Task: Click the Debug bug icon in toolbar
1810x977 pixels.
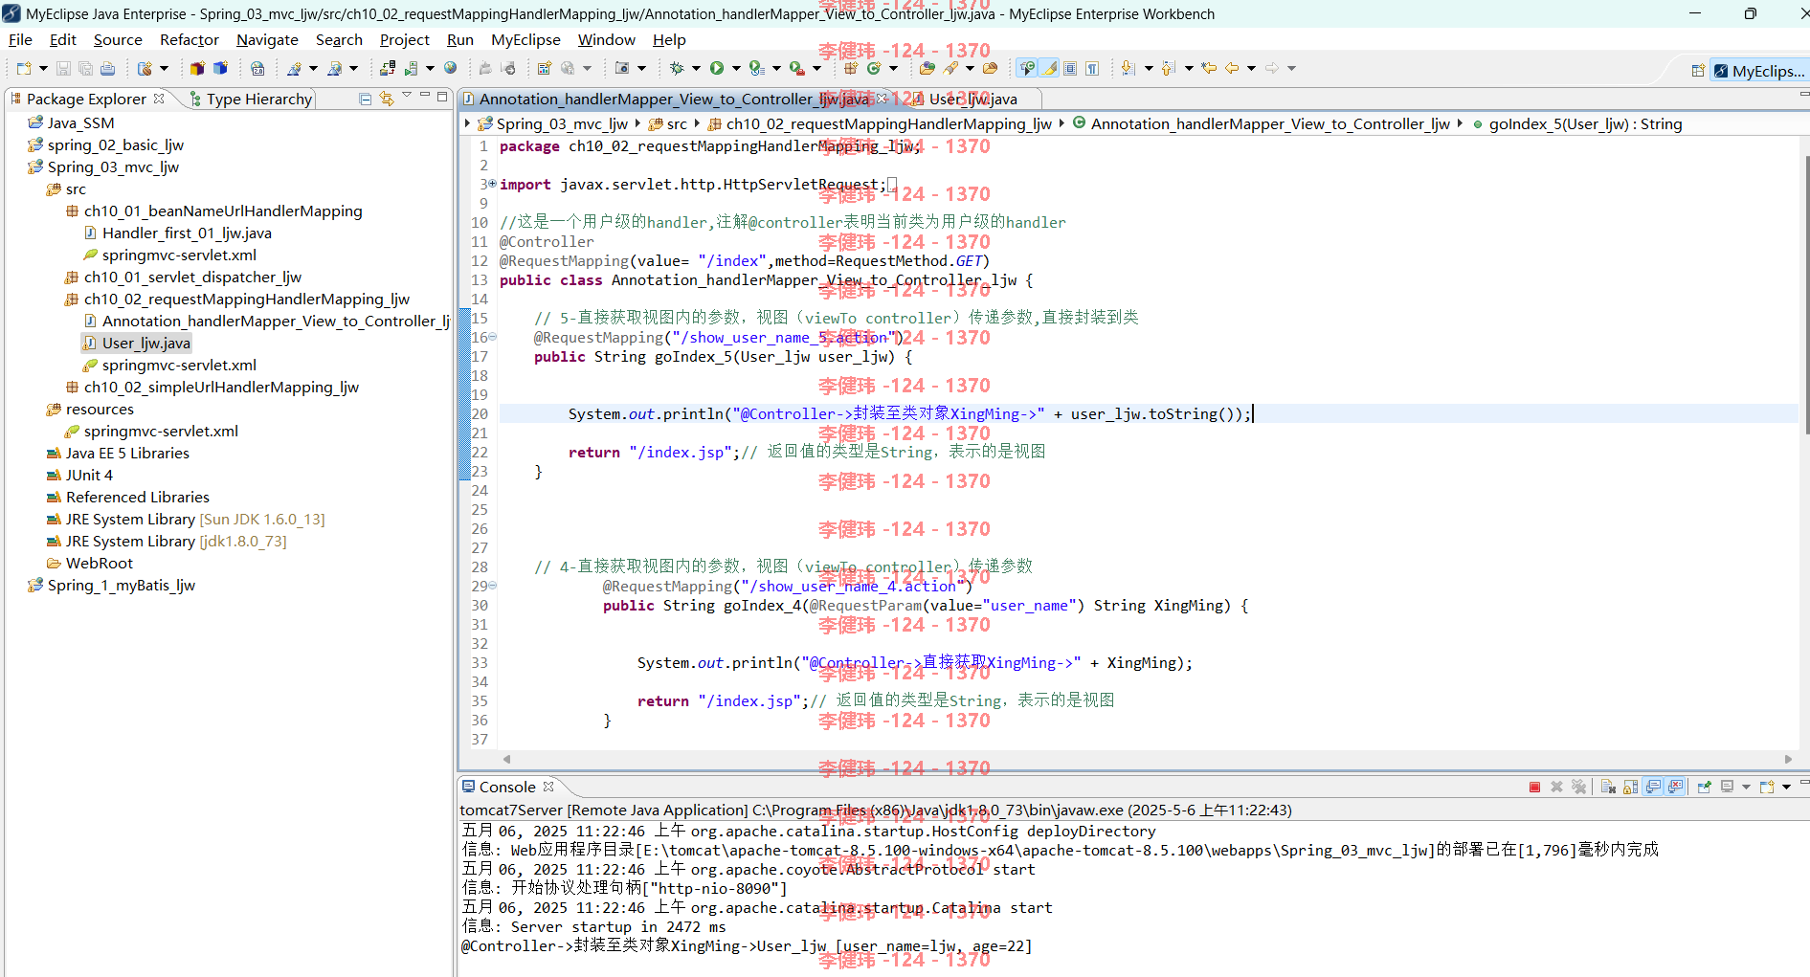Action: click(x=676, y=68)
